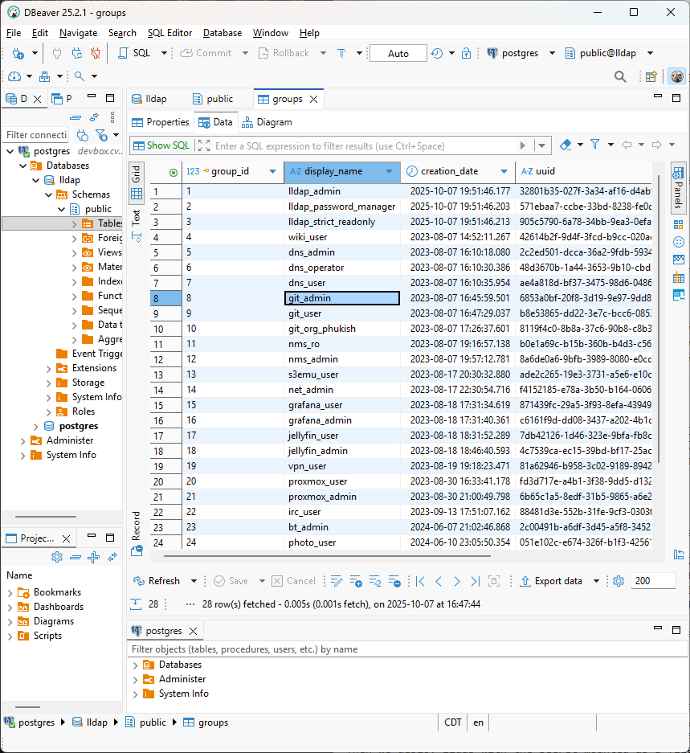Open the fetch size settings gear
Image resolution: width=690 pixels, height=753 pixels.
pyautogui.click(x=618, y=581)
